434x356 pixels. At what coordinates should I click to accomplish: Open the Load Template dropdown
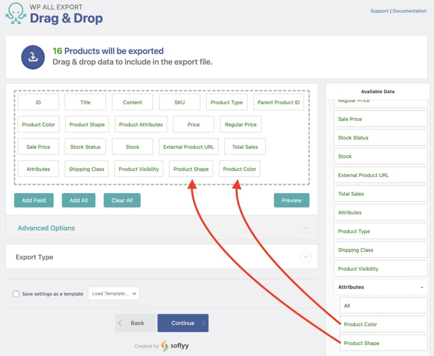click(113, 293)
